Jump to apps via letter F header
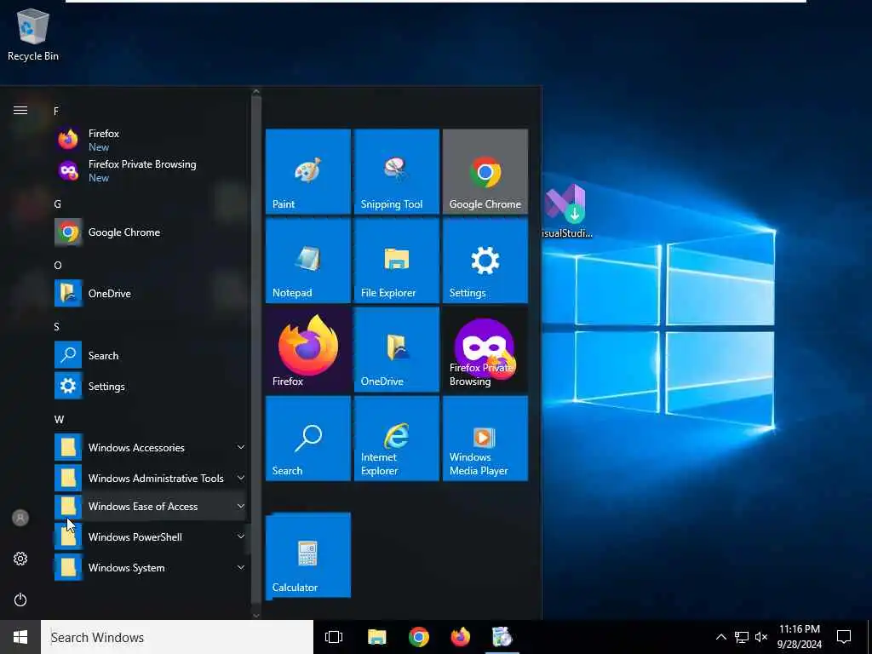Viewport: 872px width, 654px height. (x=56, y=112)
